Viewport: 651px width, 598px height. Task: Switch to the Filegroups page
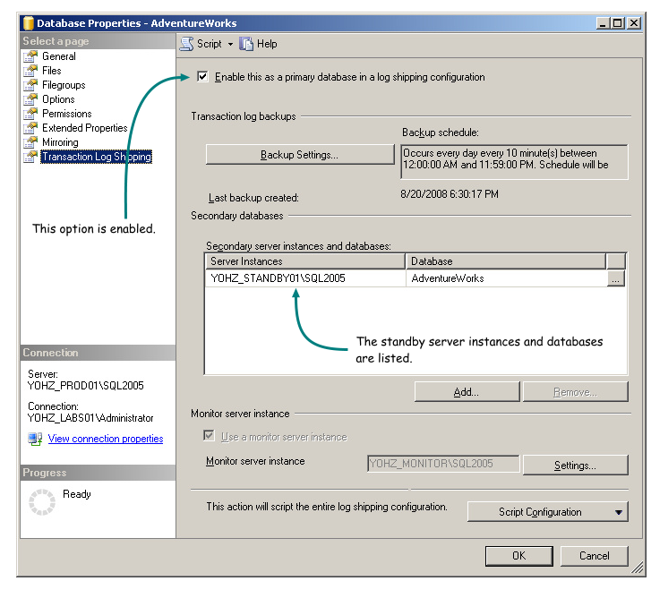pos(64,85)
